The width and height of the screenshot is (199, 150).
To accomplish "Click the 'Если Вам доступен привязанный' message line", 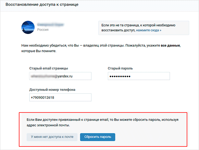I will [x=103, y=120].
